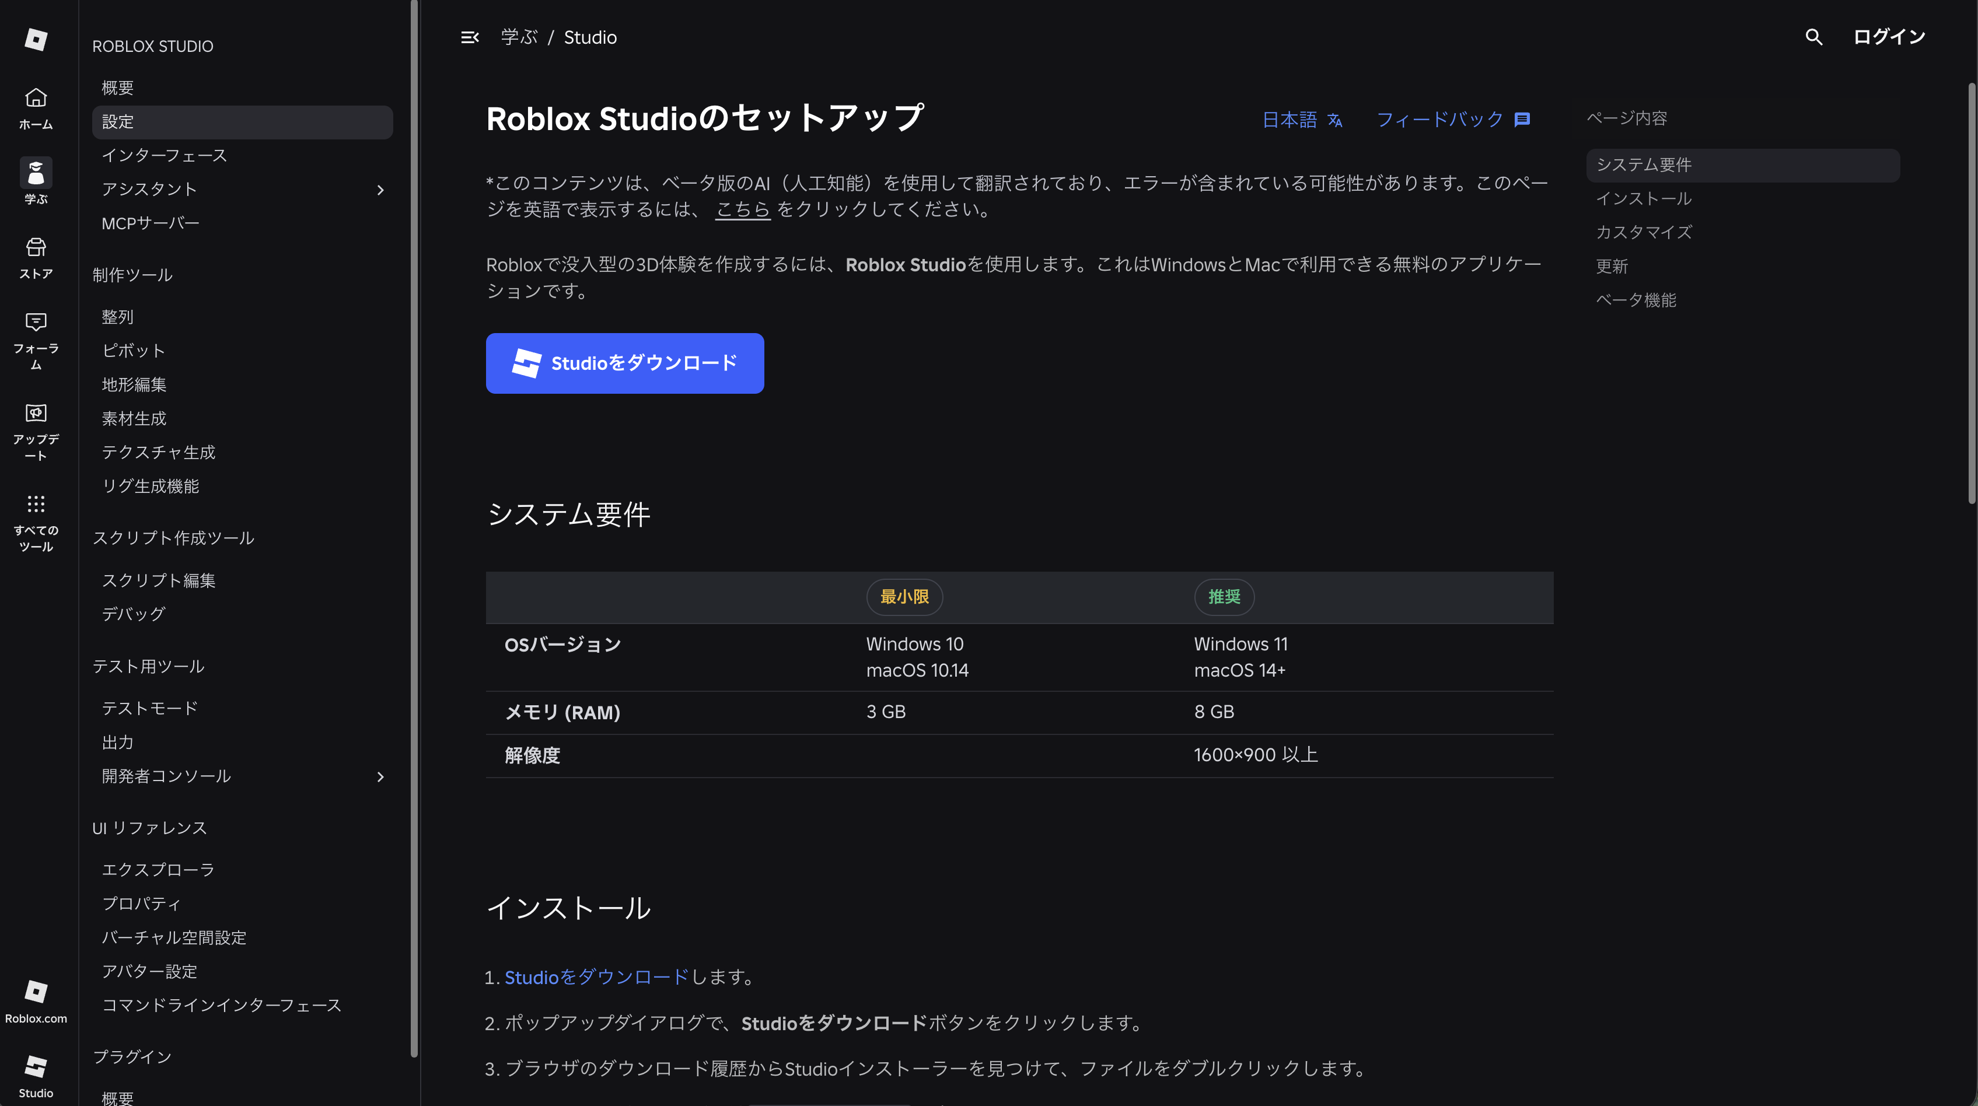
Task: Open インターフェース in the sidebar
Action: [165, 156]
